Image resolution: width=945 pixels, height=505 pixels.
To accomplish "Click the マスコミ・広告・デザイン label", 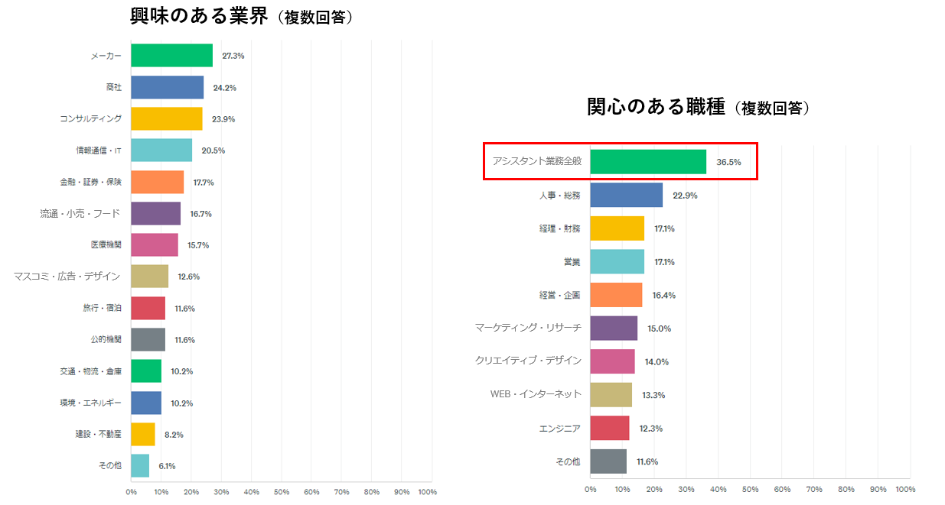I will click(67, 276).
